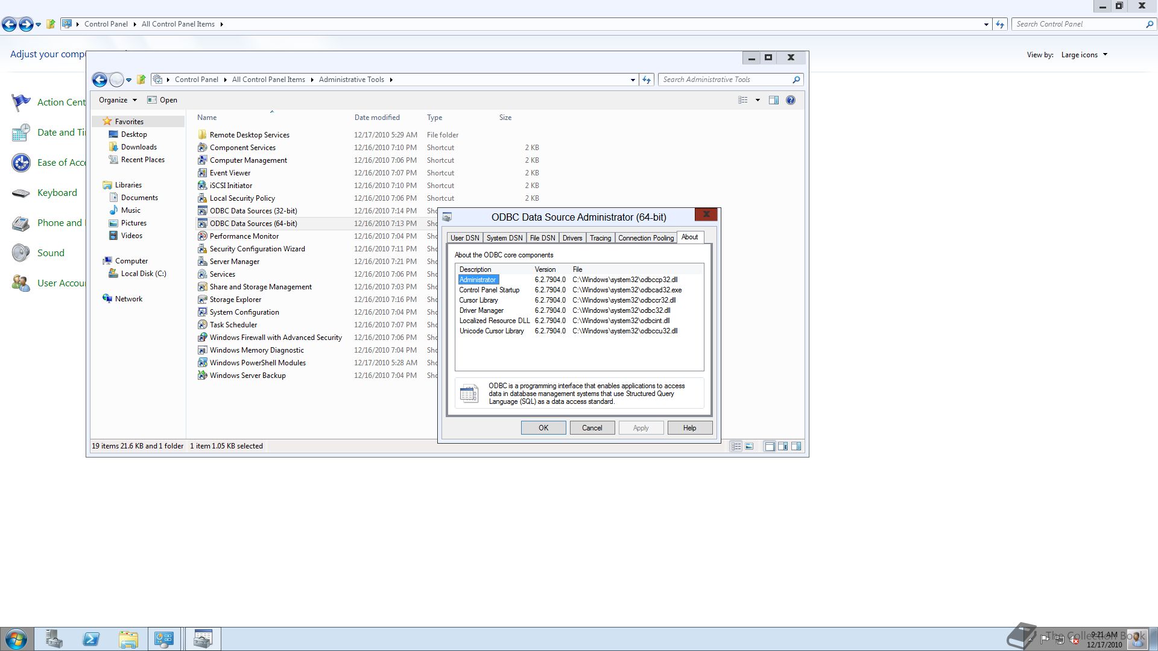Viewport: 1158px width, 651px height.
Task: Click Open in the Explorer toolbar
Action: pos(162,100)
